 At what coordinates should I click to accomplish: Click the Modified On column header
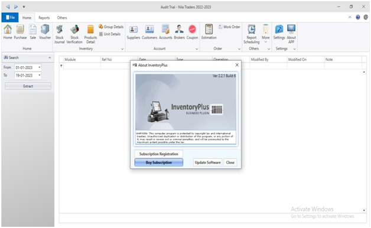pyautogui.click(x=305, y=60)
